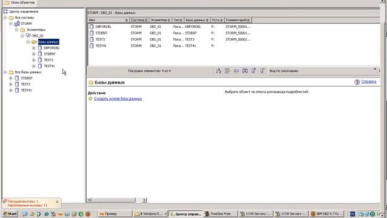387x218 pixels.
Task: Click the Показано элементов: 4 из 4 status text
Action: [149, 71]
